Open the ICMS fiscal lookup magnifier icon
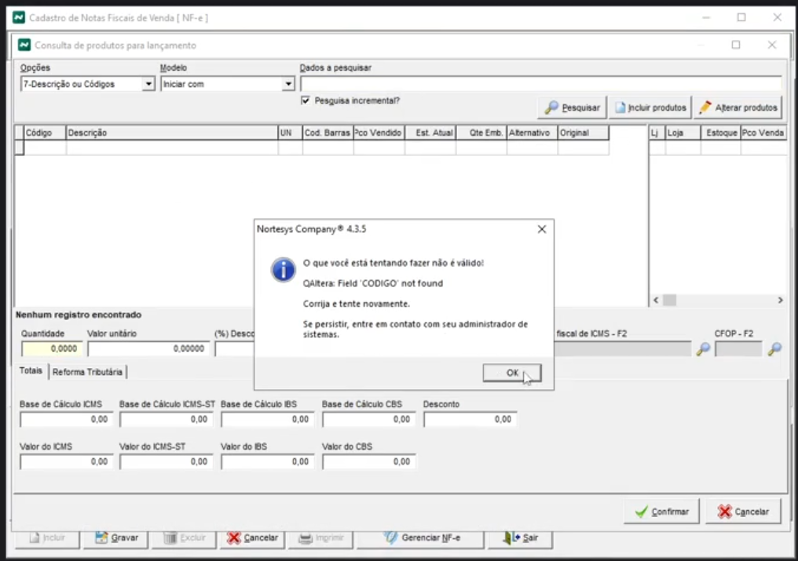798x561 pixels. coord(703,349)
